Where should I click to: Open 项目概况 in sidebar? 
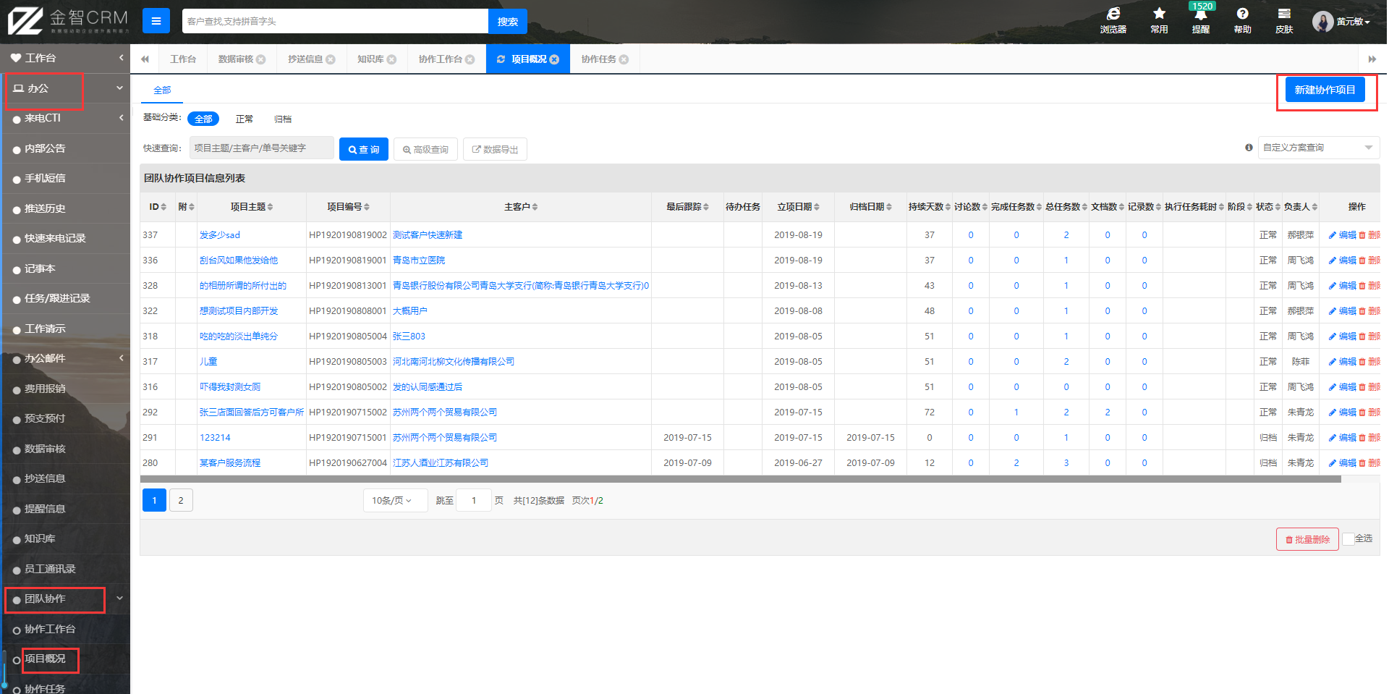tap(45, 659)
